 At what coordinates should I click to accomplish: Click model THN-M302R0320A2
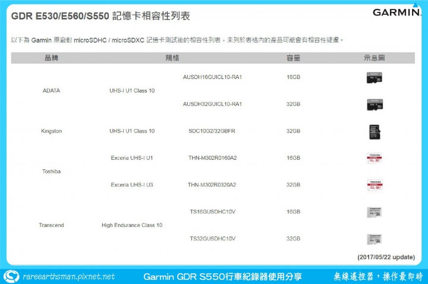pos(212,185)
